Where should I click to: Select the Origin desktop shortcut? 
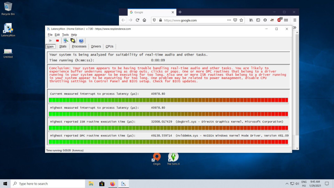tap(157, 159)
